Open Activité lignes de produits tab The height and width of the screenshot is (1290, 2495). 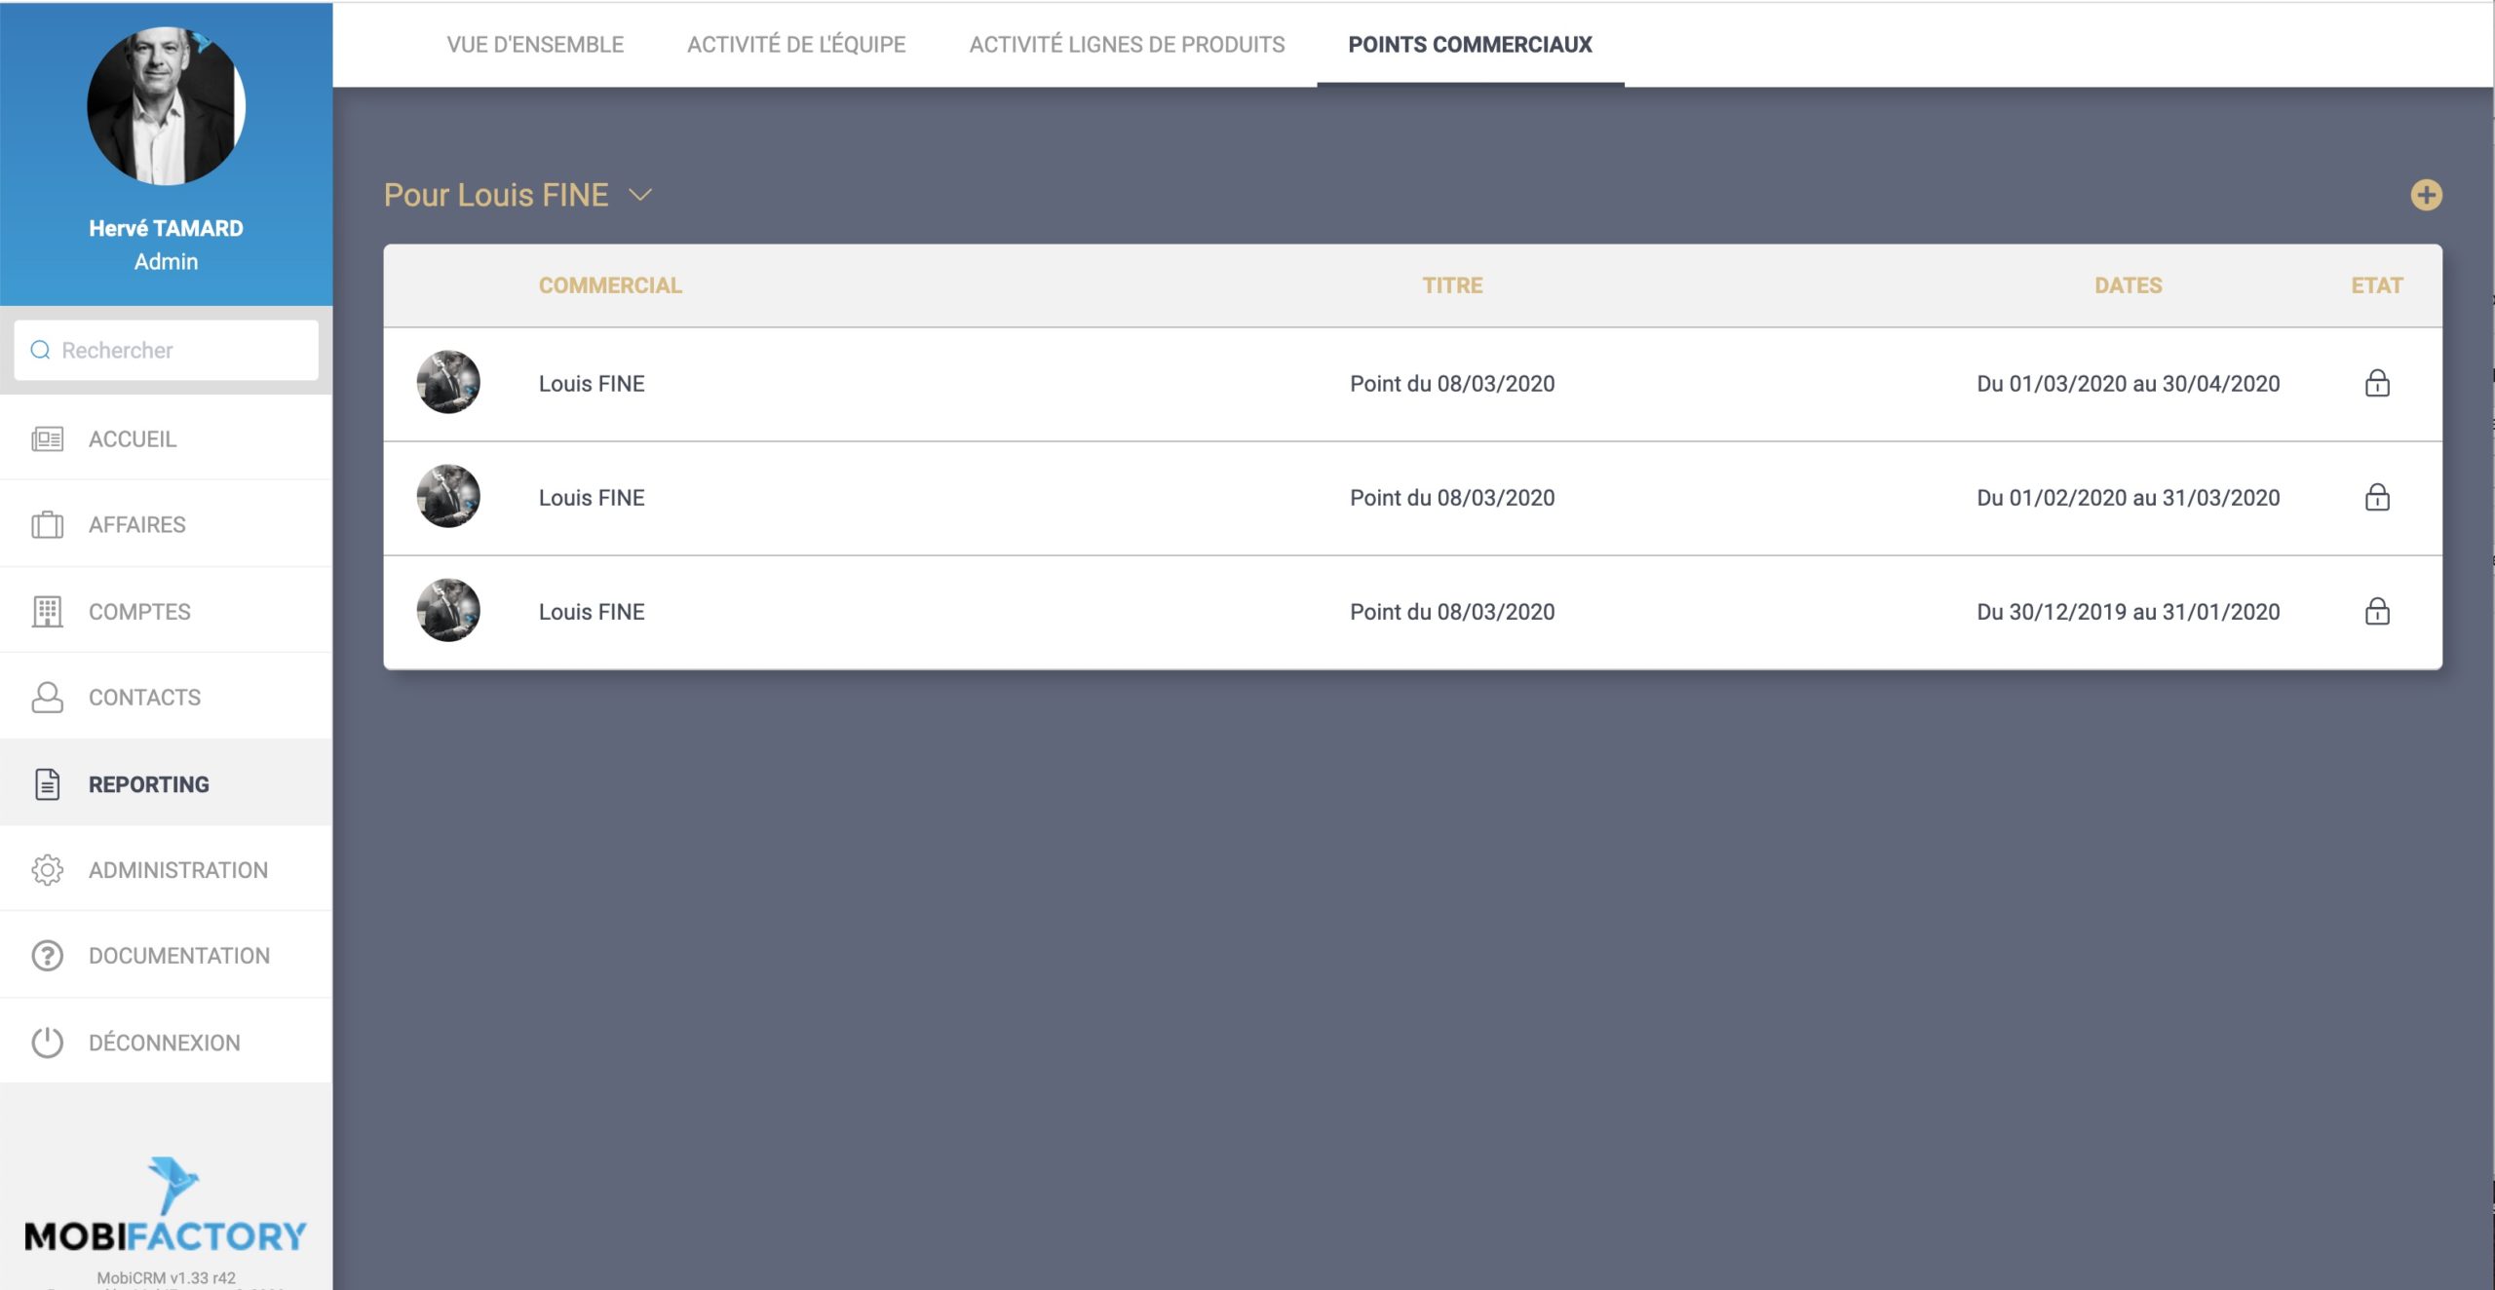1127,45
